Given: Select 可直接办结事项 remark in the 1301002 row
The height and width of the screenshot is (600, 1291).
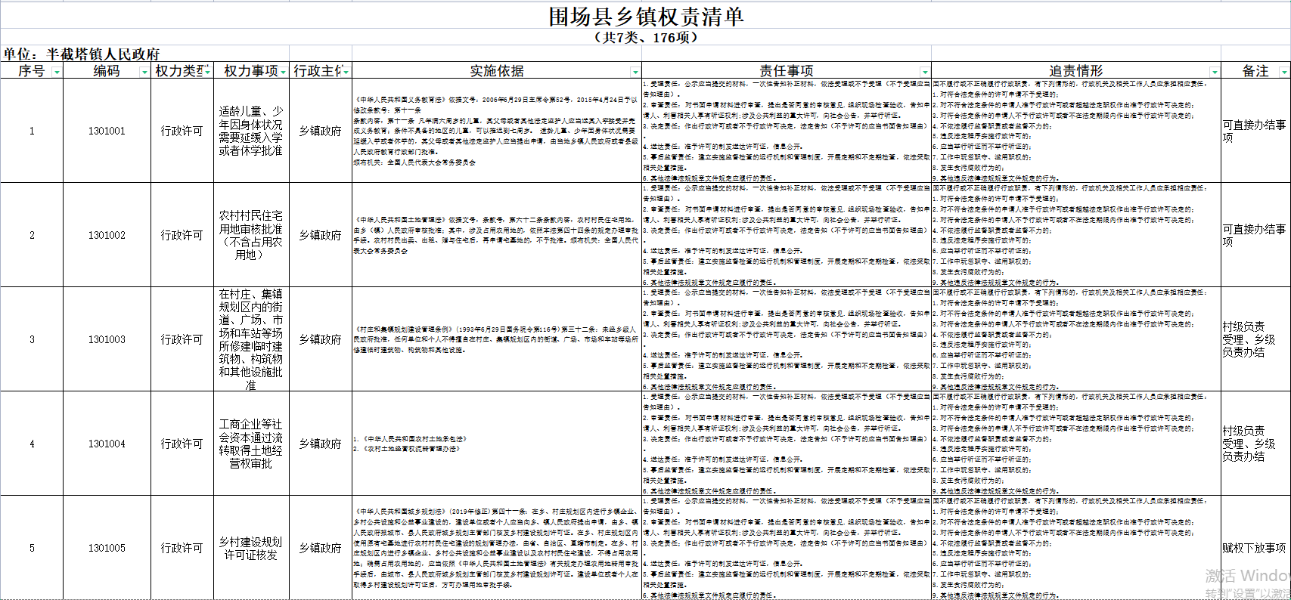Looking at the screenshot, I should (x=1255, y=235).
